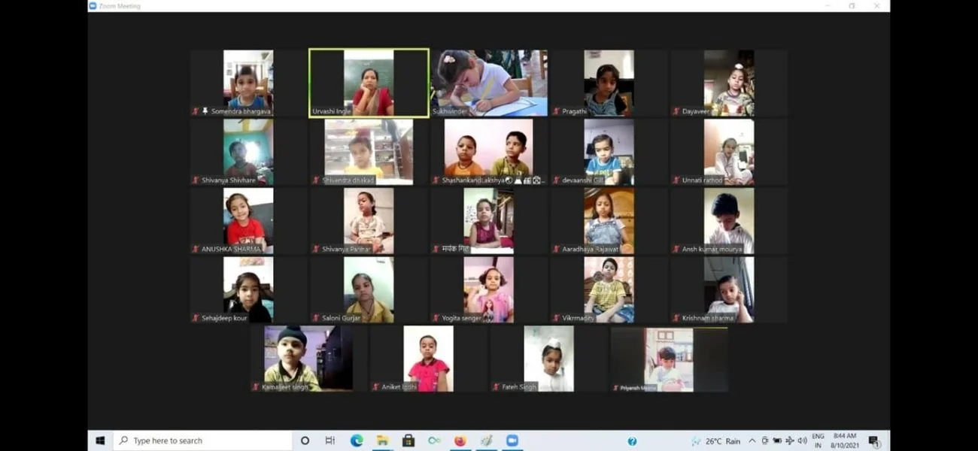Click the Cortana circle icon

click(x=305, y=440)
